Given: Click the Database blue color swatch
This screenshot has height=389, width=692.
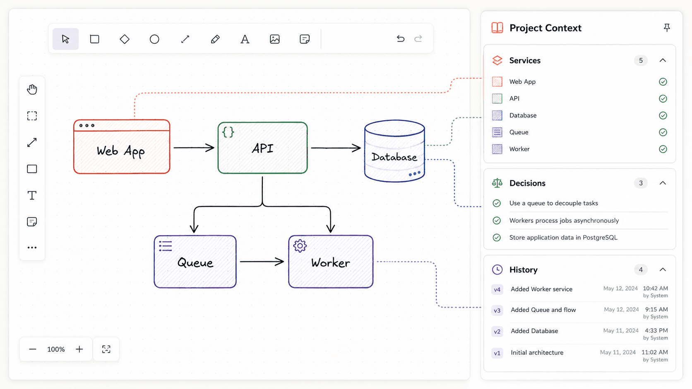Looking at the screenshot, I should (497, 115).
